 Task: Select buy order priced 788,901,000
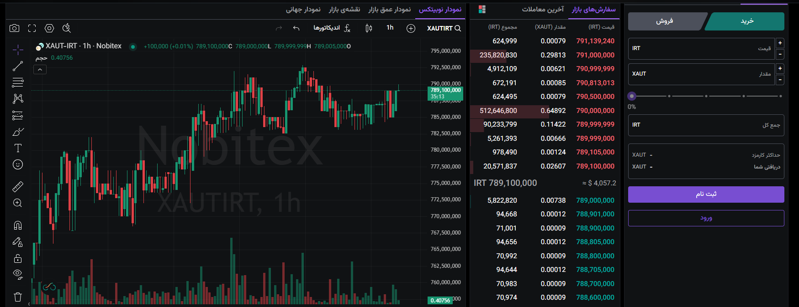click(545, 214)
